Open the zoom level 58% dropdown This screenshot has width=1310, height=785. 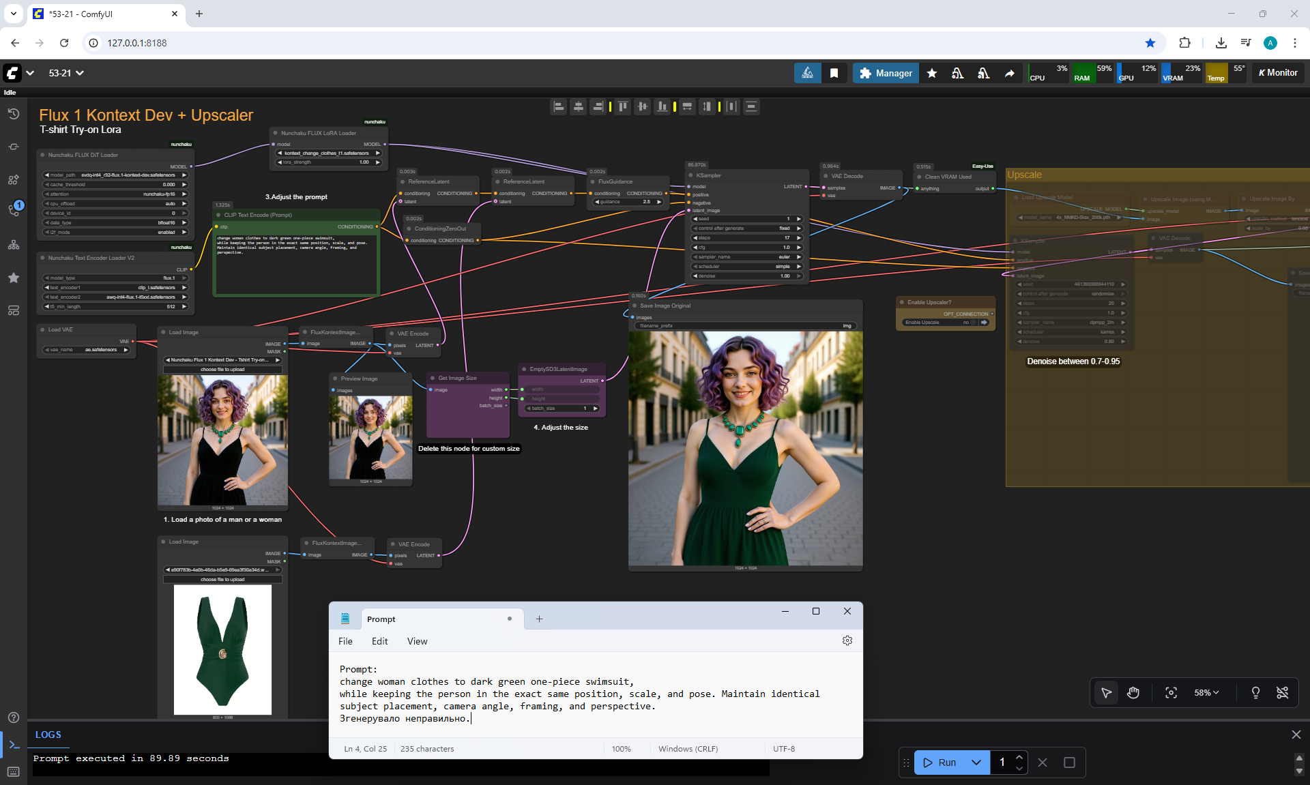pyautogui.click(x=1206, y=693)
